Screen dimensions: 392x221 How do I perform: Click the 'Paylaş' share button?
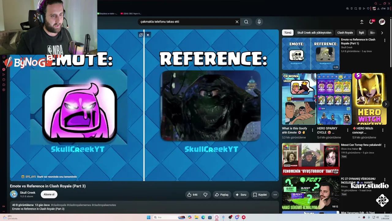pos(221,195)
